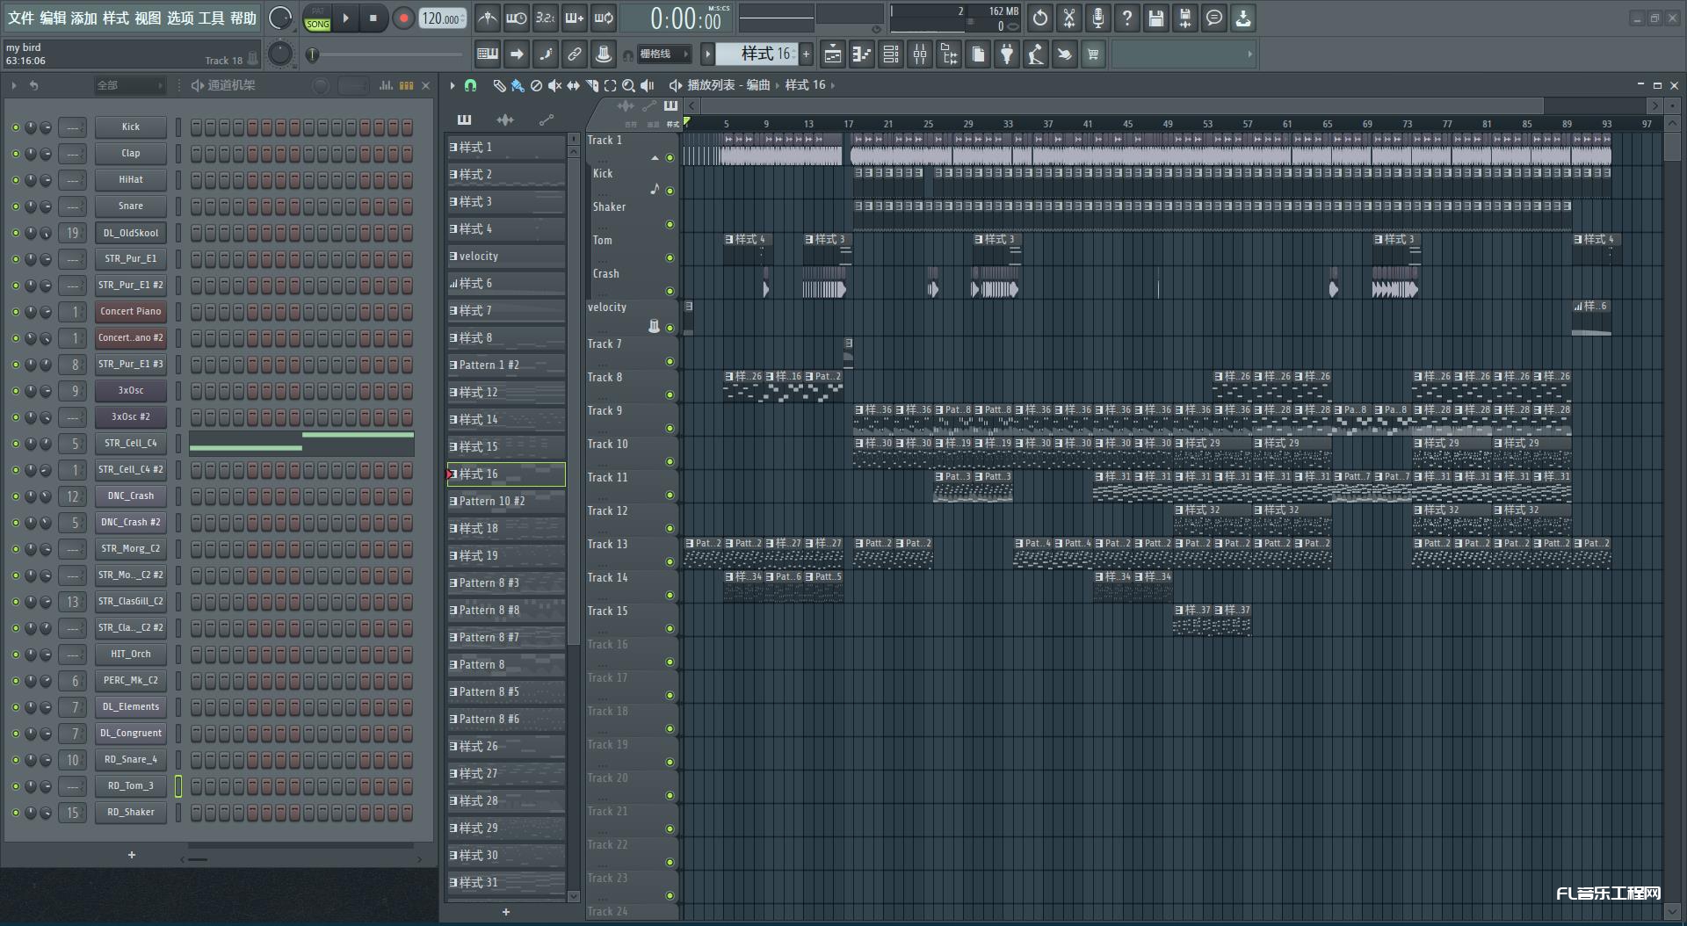Select the HIT_Orch channel button

pos(131,655)
